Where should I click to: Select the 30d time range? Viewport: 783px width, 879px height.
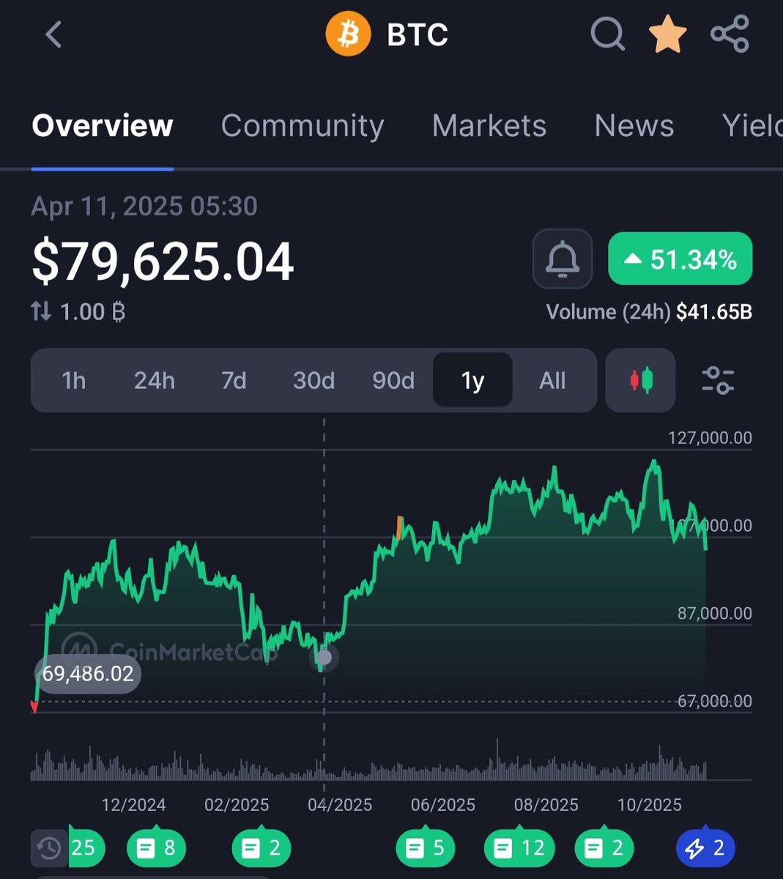[313, 381]
